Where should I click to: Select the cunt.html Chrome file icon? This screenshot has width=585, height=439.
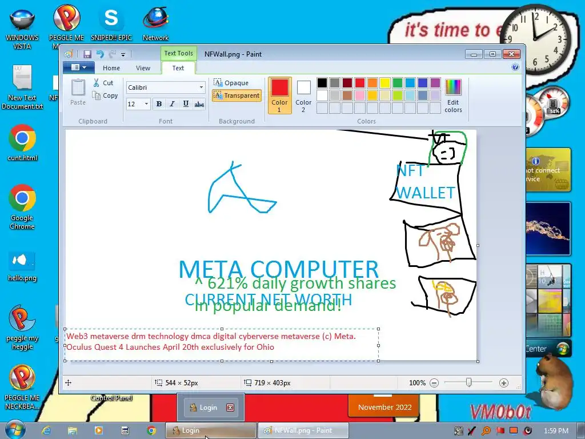tap(22, 143)
